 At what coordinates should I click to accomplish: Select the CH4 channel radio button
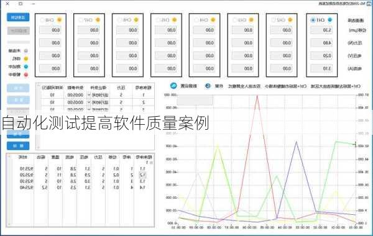196,20
